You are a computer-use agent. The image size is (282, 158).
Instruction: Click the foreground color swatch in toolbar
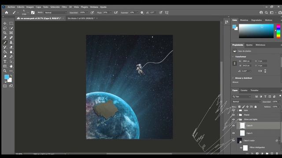point(7,77)
